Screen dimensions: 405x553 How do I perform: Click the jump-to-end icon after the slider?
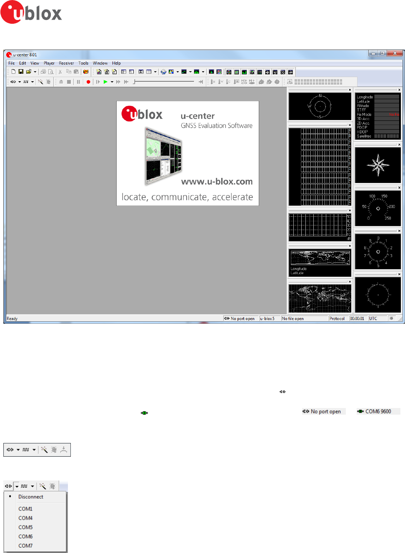pos(201,82)
